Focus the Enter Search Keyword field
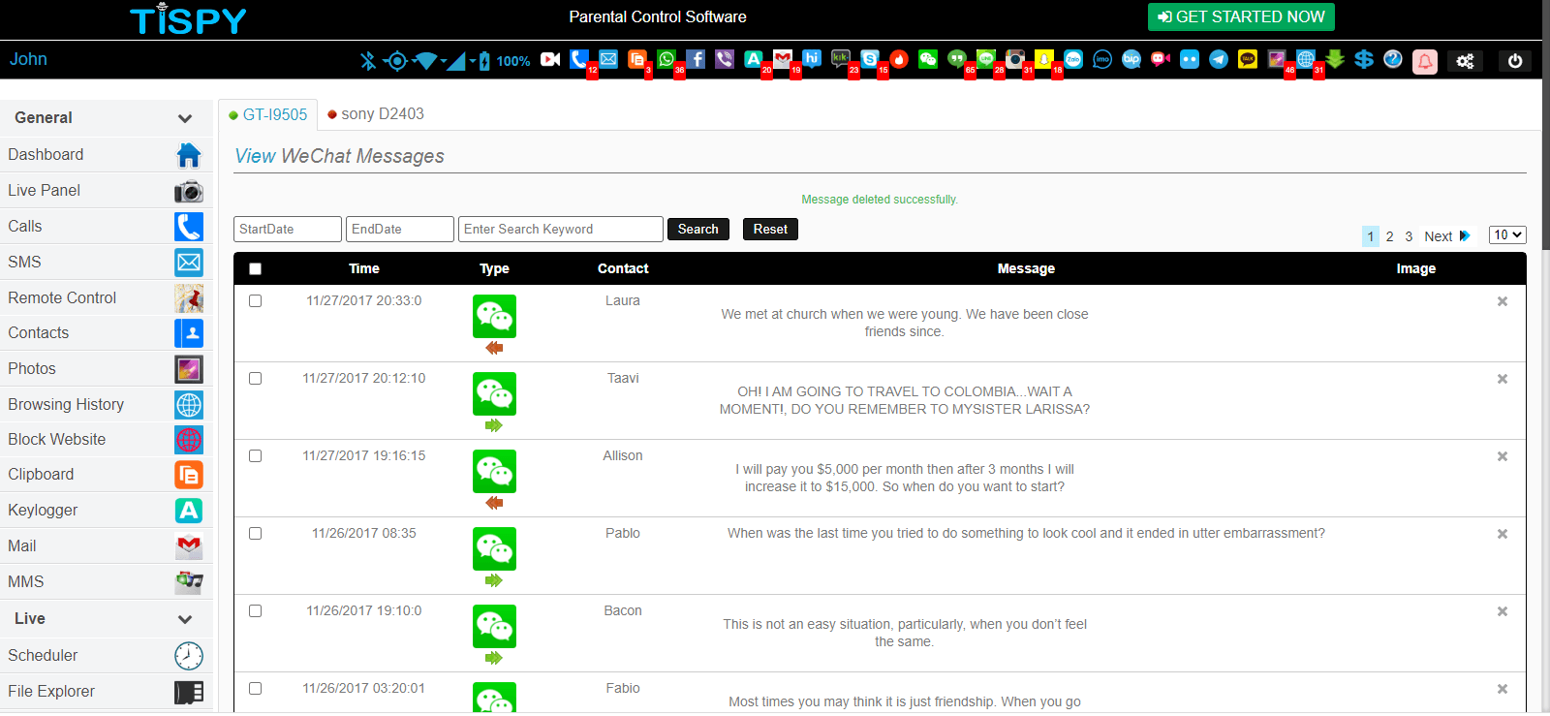The width and height of the screenshot is (1550, 716). pyautogui.click(x=561, y=229)
